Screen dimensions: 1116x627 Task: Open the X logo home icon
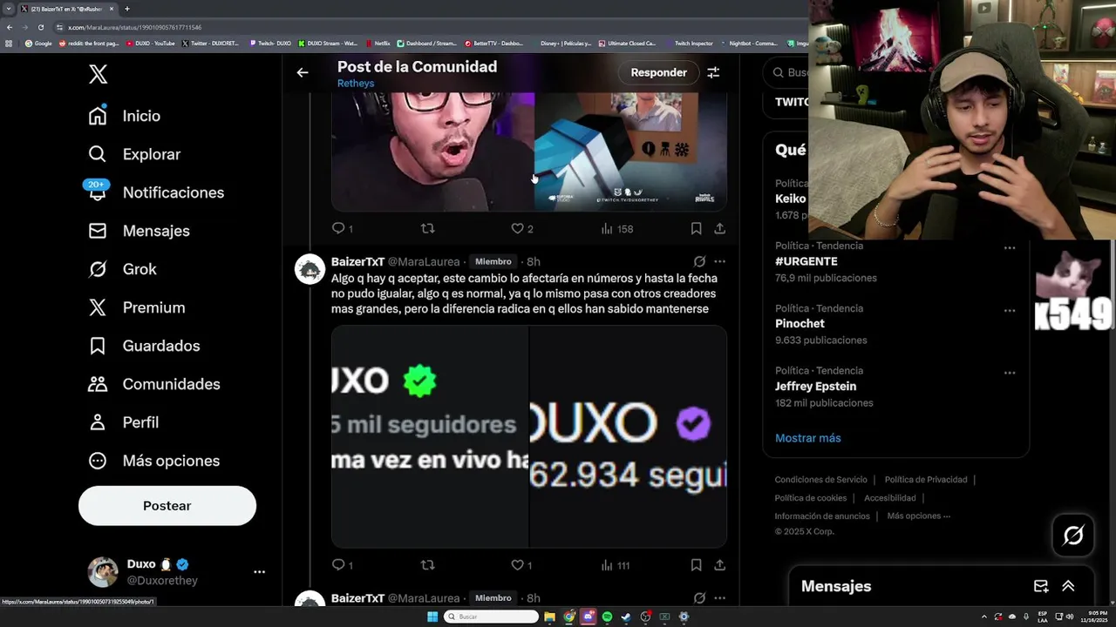coord(98,74)
